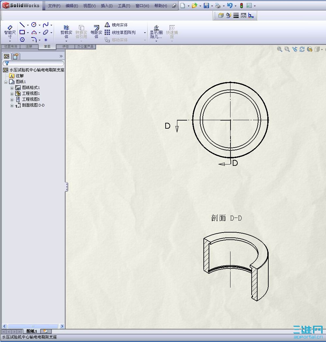Open dropdown under 智能尺寸 Smart Dimension
The height and width of the screenshot is (342, 326).
(x=10, y=41)
